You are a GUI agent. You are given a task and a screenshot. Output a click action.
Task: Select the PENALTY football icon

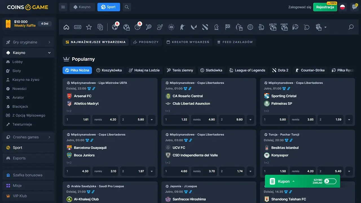(284, 27)
